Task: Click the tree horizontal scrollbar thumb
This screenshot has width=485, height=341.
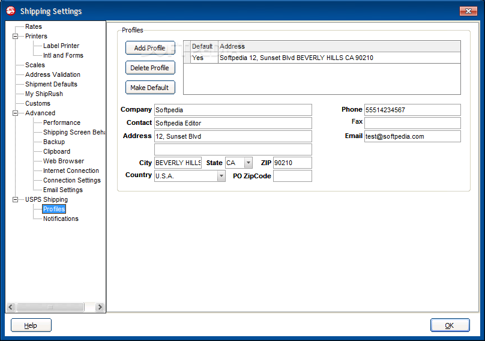Action: (x=50, y=307)
